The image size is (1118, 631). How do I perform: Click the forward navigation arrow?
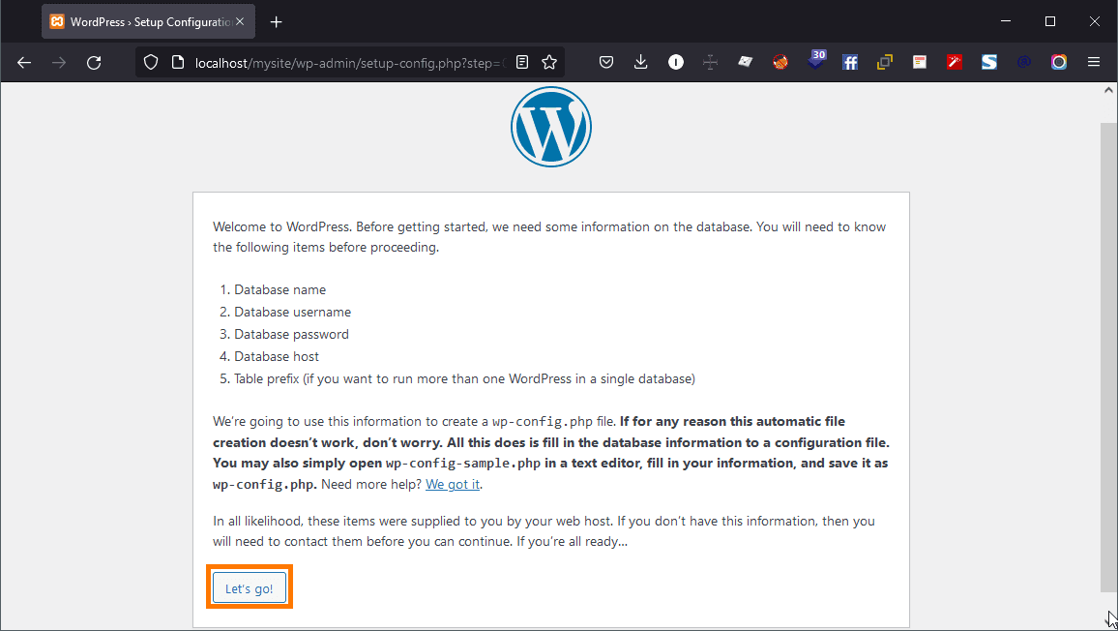tap(59, 63)
